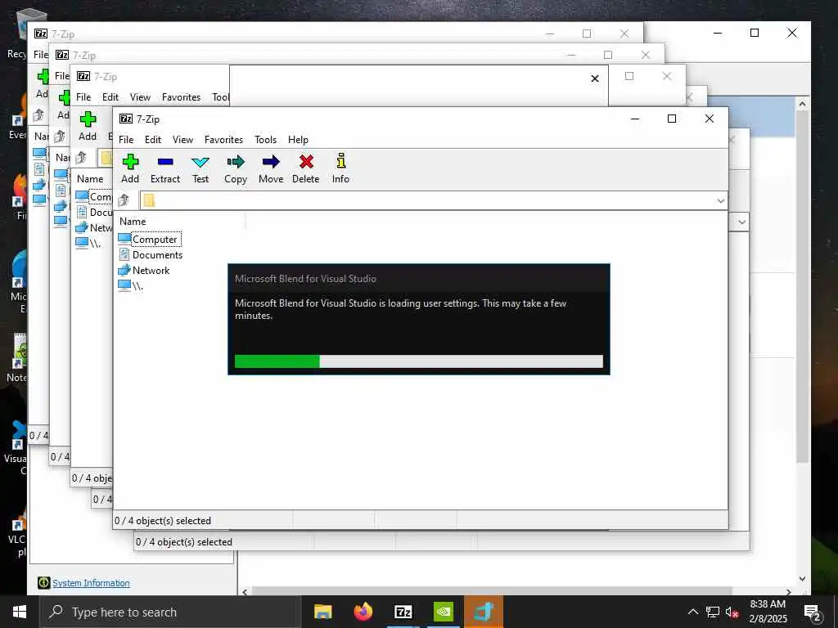
Task: Expand the dropdown arrow in the window behind
Action: pos(741,222)
